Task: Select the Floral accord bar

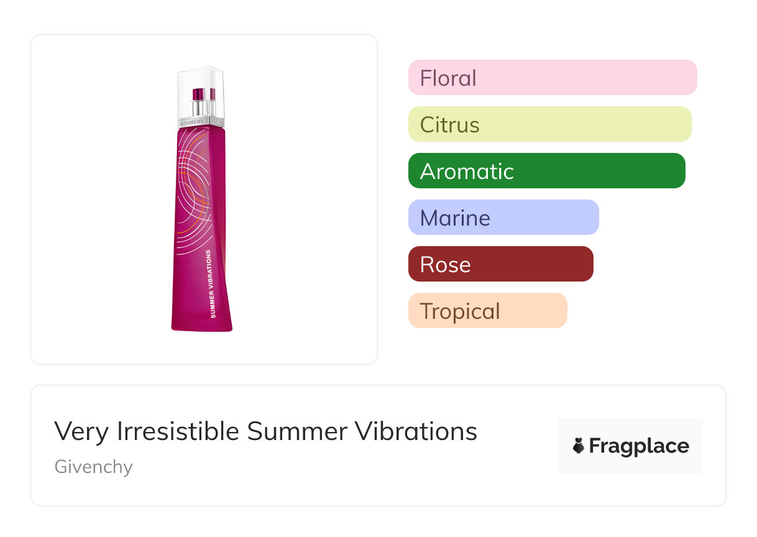Action: pos(552,78)
